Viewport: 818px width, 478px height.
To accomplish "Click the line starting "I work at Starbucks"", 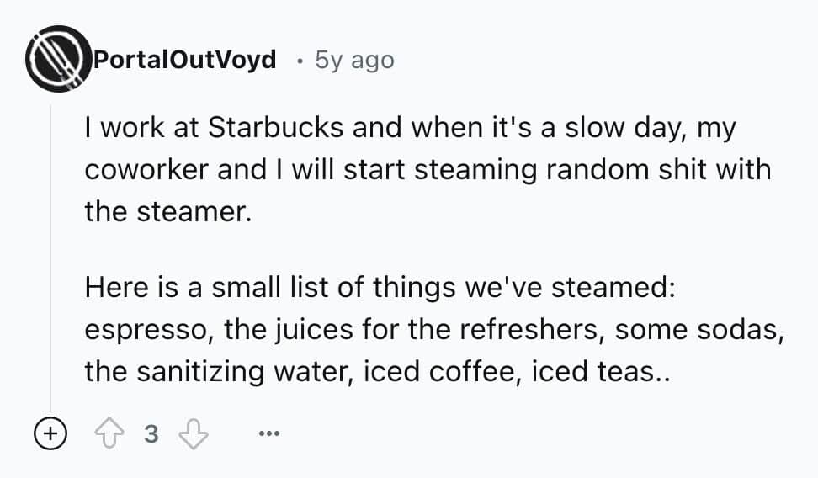I will coord(410,128).
